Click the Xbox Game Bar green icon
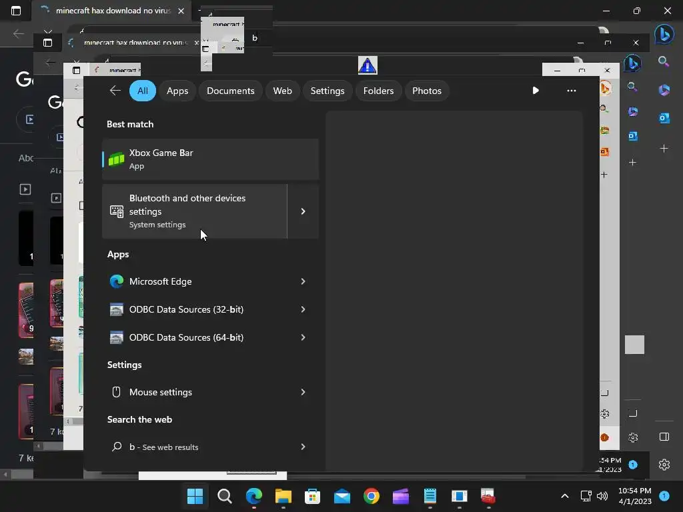Image resolution: width=683 pixels, height=512 pixels. tap(116, 159)
